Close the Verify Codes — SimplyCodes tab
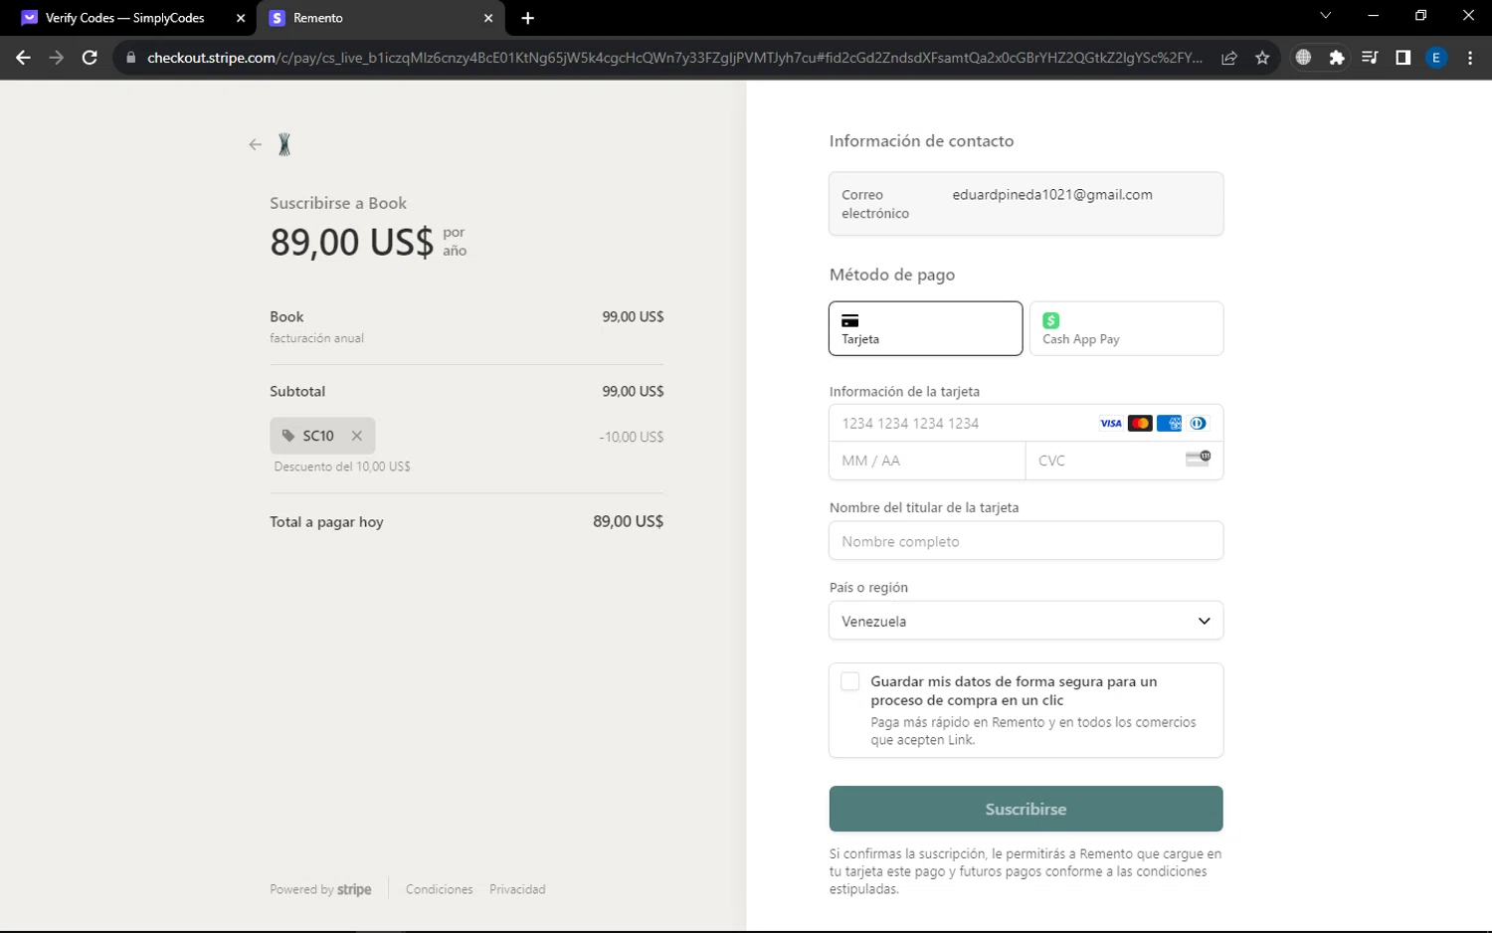This screenshot has height=933, width=1492. pyautogui.click(x=241, y=18)
